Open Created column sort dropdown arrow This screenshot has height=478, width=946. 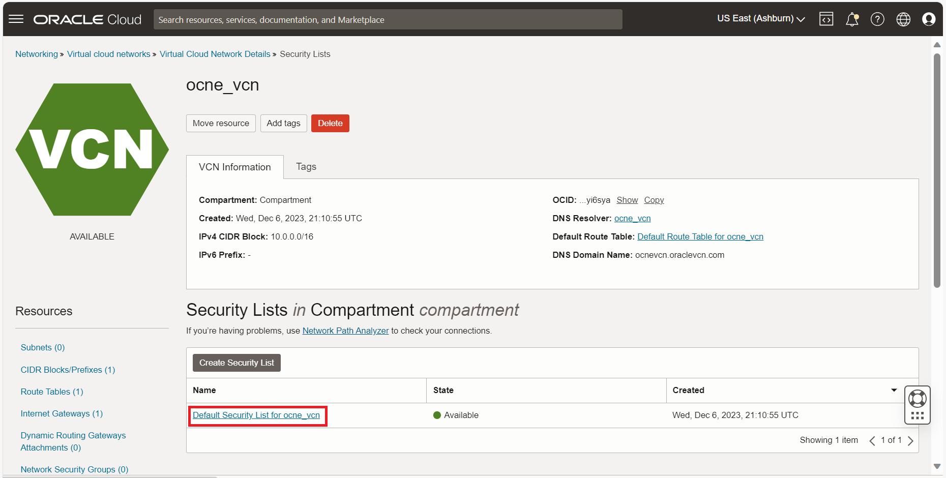point(894,390)
